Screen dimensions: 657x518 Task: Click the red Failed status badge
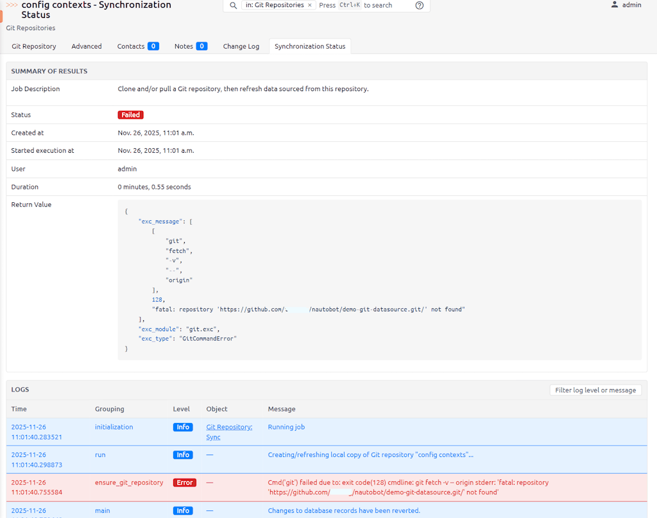click(x=130, y=115)
